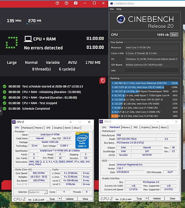Copy log using red clipboard icon
Screen dimensions: 185x208
tap(102, 80)
